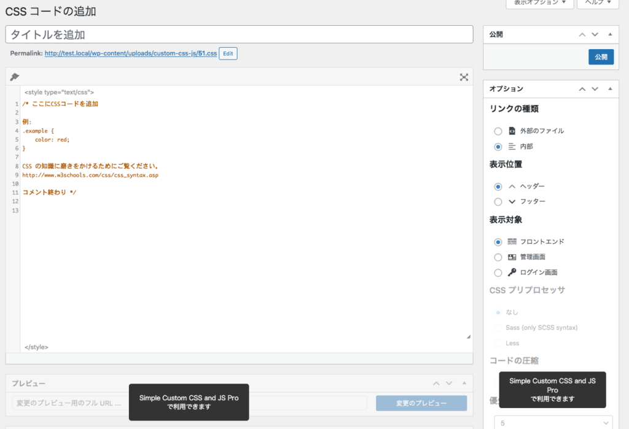Click the Edit button next to the permalink
629x429 pixels.
click(228, 53)
